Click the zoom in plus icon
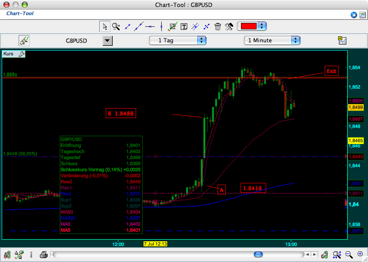 click(x=360, y=254)
